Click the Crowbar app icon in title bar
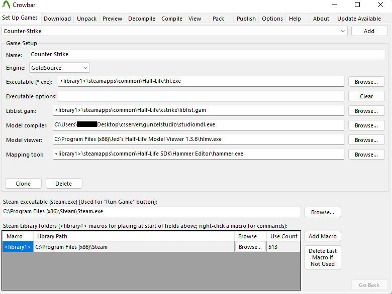This screenshot has width=392, height=294. pyautogui.click(x=6, y=5)
